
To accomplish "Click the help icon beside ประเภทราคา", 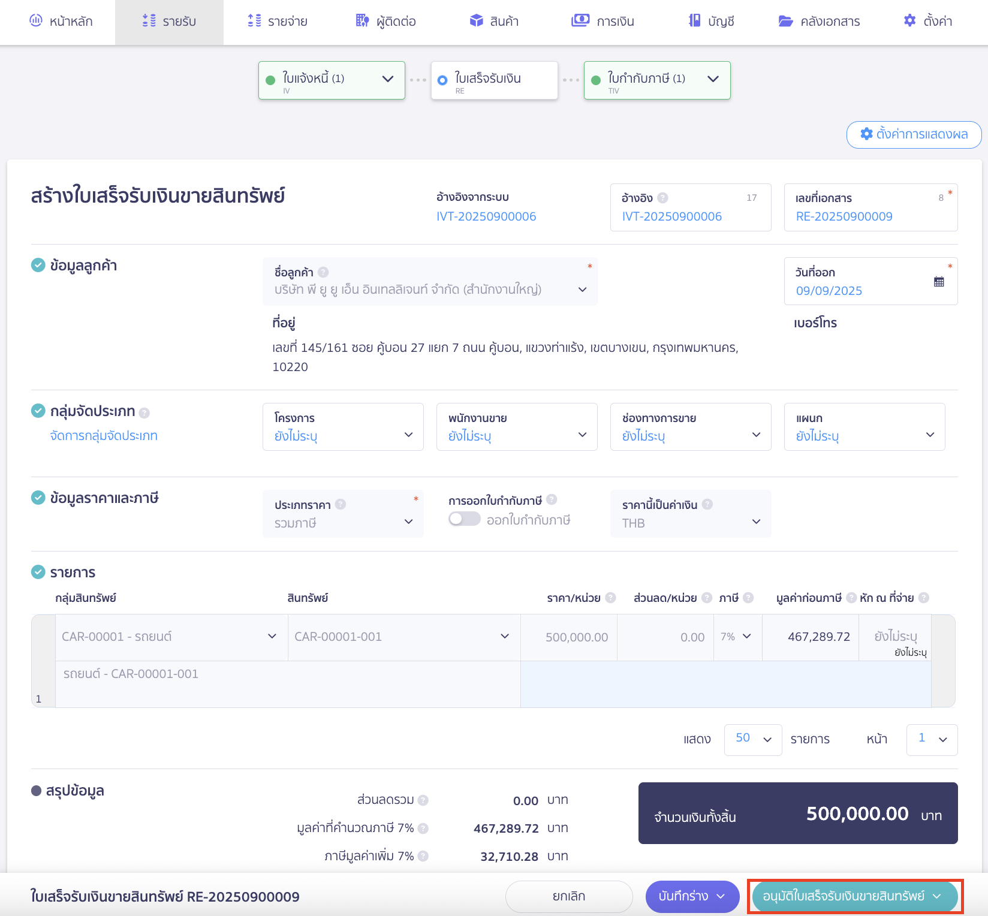I will point(341,504).
